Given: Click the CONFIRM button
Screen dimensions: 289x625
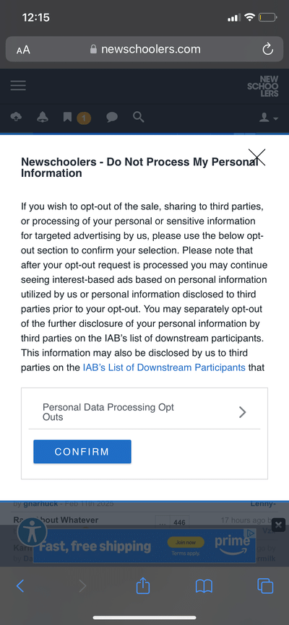Looking at the screenshot, I should click(82, 452).
